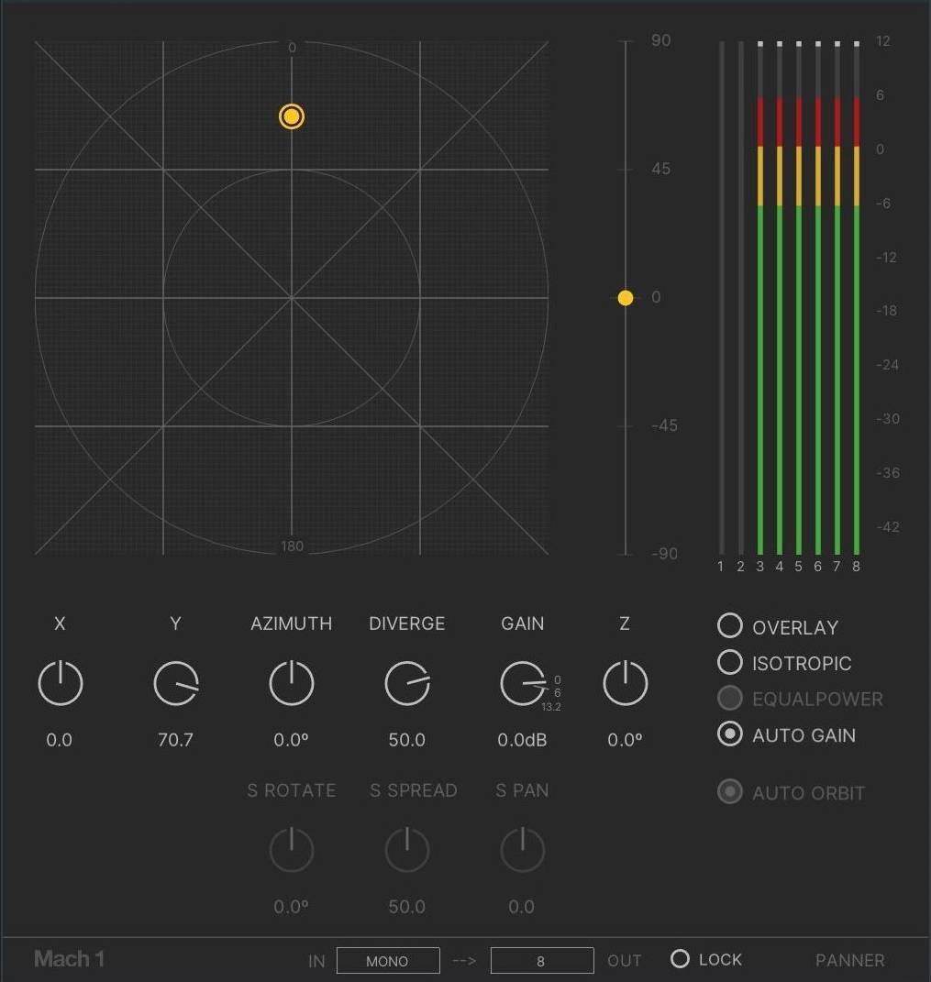Viewport: 931px width, 982px height.
Task: Click the AZIMUTH label
Action: (x=292, y=623)
